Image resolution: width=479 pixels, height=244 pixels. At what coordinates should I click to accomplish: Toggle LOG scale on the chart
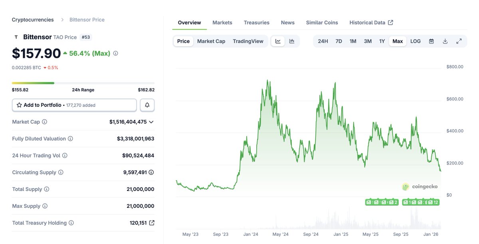coord(416,41)
